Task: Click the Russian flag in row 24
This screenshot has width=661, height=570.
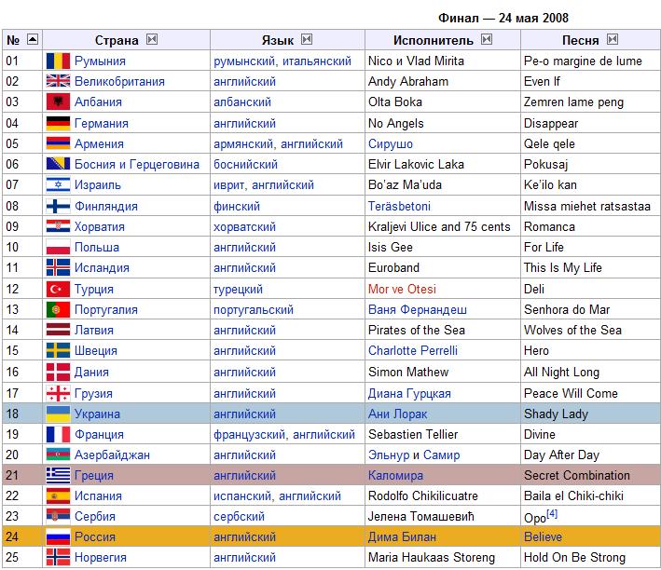Action: click(58, 537)
